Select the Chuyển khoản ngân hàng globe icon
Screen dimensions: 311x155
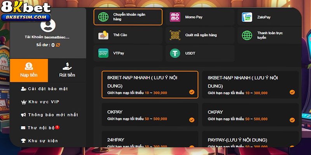click(103, 17)
